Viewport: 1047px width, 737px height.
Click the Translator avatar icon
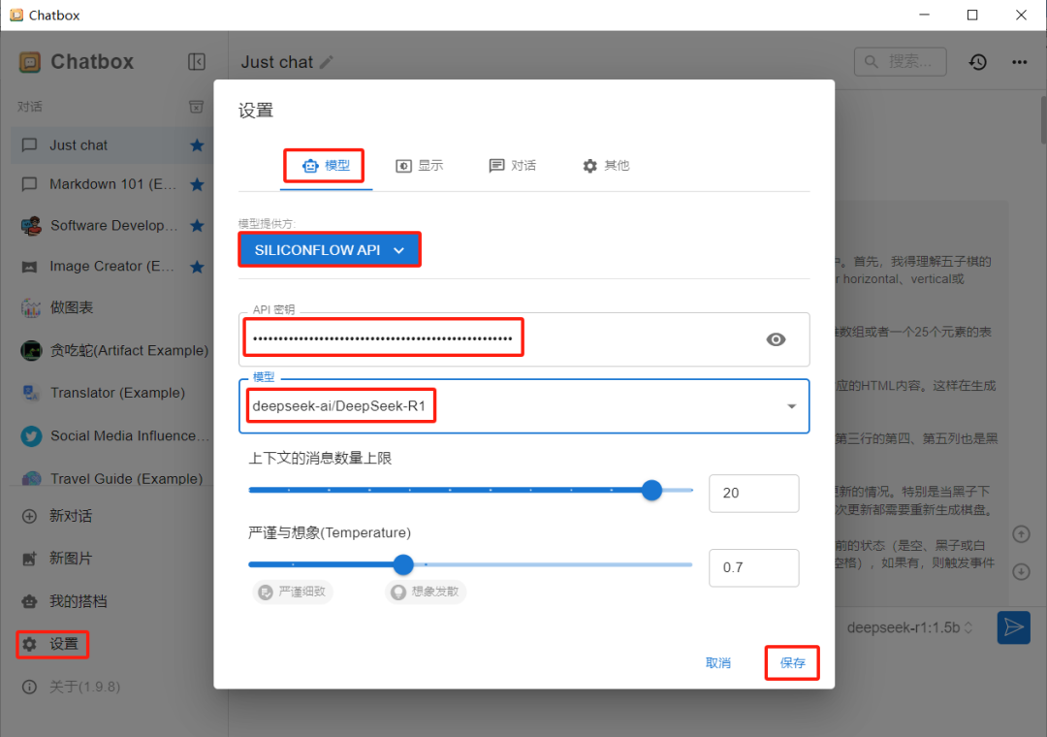pyautogui.click(x=31, y=393)
